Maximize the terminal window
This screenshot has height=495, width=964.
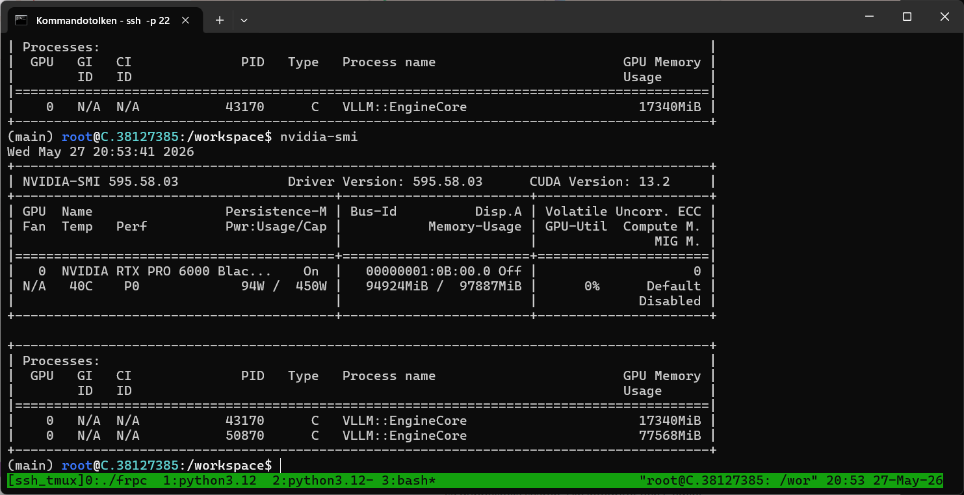pos(907,17)
